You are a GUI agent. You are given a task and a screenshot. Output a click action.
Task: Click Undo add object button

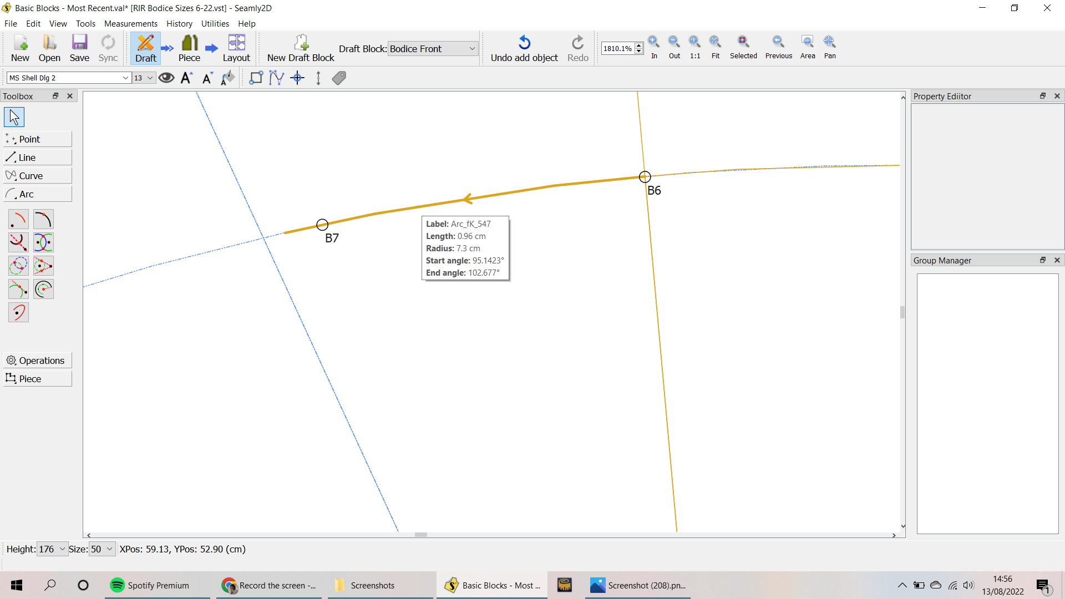(524, 48)
